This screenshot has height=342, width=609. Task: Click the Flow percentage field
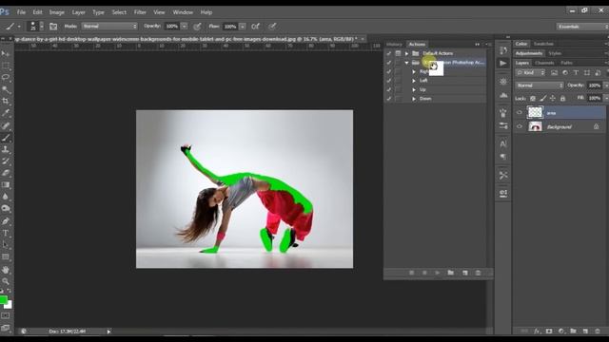click(x=230, y=27)
